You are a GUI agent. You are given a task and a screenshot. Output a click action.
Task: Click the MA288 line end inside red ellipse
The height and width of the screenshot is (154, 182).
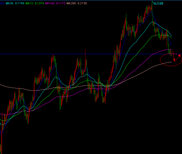click(x=171, y=62)
